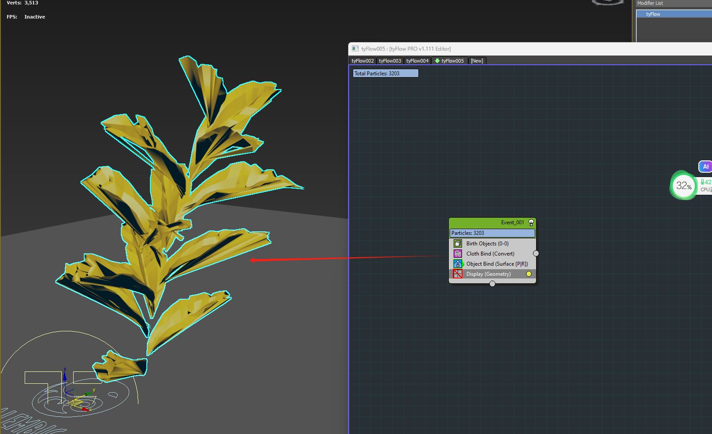Click the Birth Objects operator icon
The width and height of the screenshot is (712, 434).
tap(458, 244)
